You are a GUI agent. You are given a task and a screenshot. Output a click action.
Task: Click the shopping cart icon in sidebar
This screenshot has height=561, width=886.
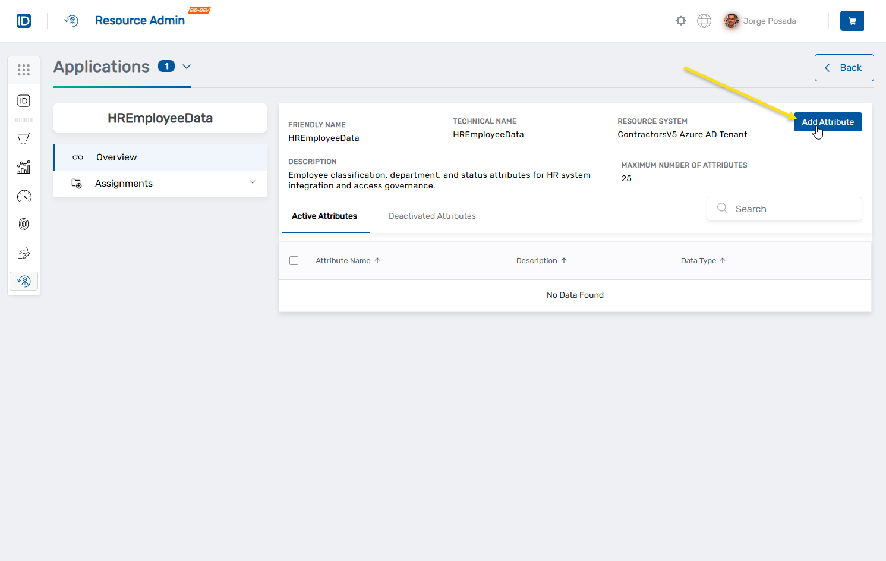(24, 139)
